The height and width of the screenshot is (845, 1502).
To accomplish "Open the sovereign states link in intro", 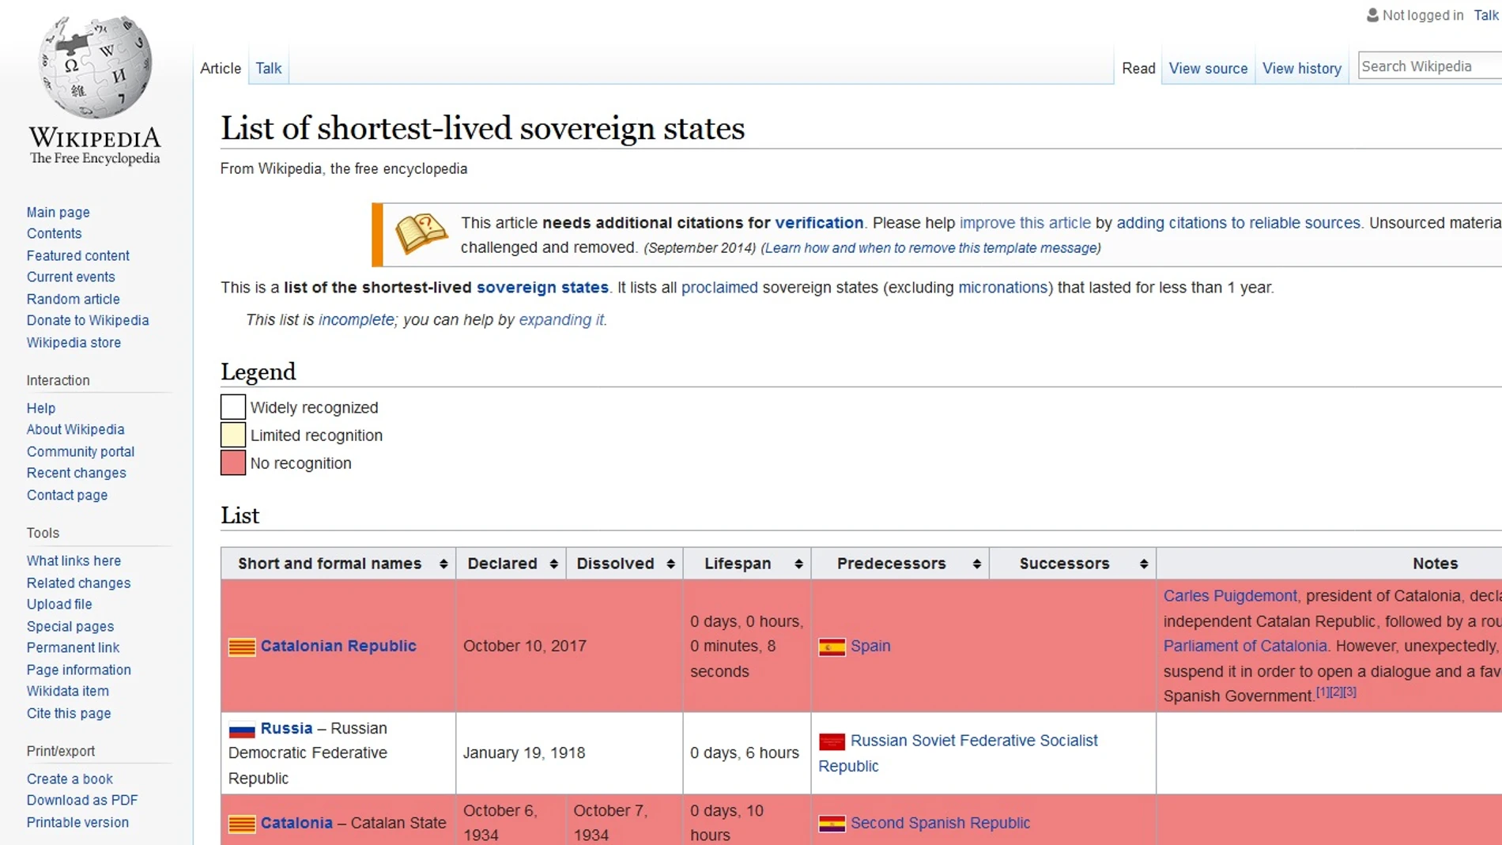I will (542, 287).
